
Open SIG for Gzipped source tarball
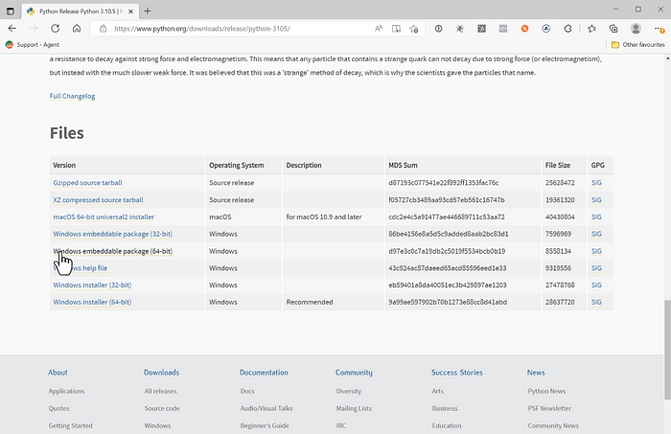point(596,183)
